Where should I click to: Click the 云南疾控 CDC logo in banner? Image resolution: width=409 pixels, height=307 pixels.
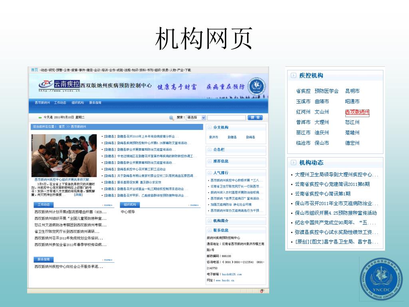pyautogui.click(x=60, y=85)
